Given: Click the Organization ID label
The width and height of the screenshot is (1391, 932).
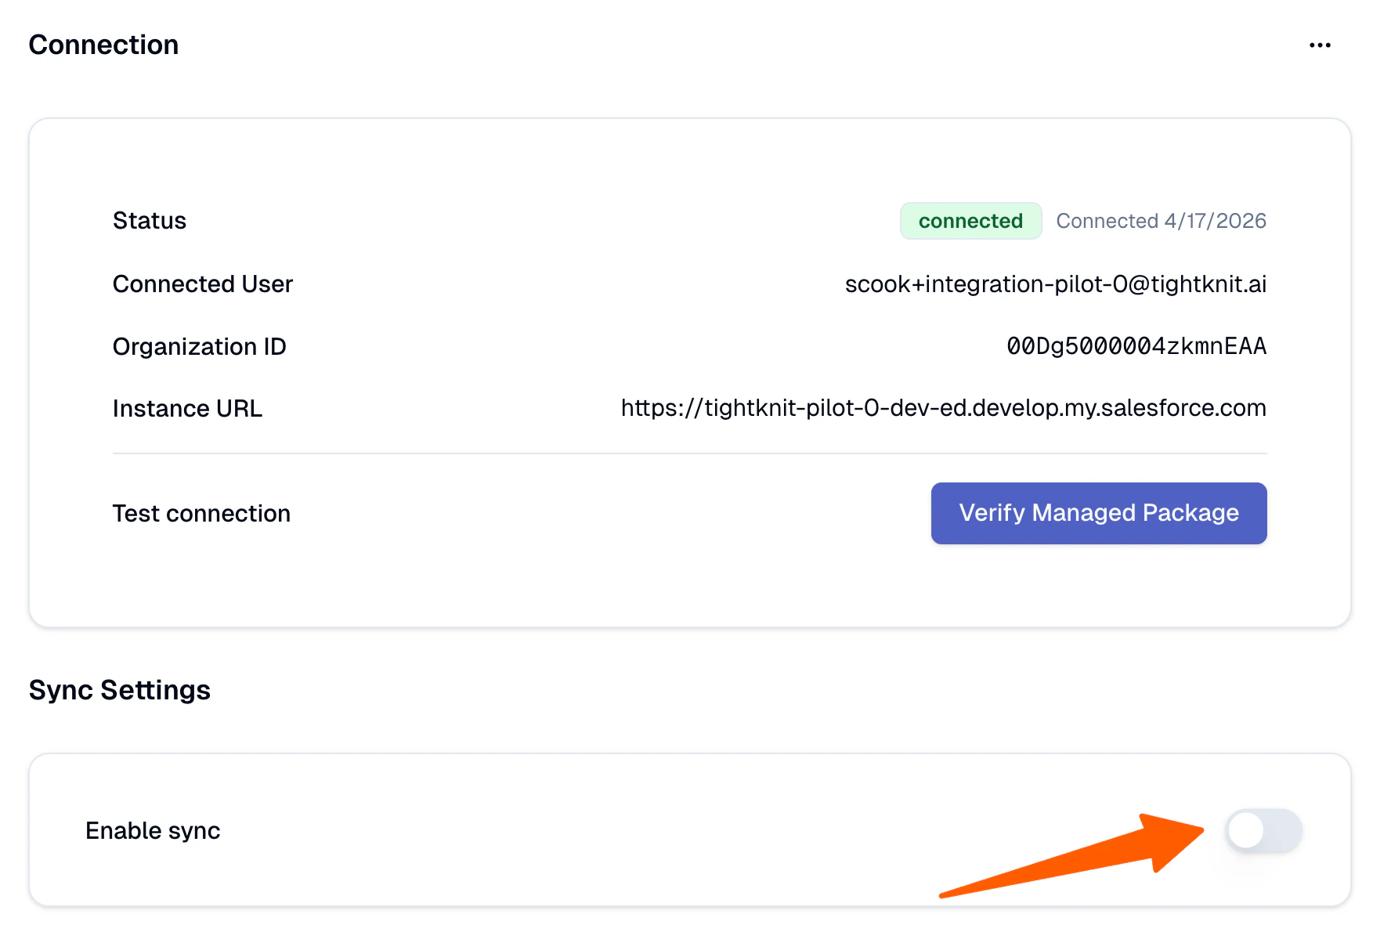Looking at the screenshot, I should click(x=200, y=346).
